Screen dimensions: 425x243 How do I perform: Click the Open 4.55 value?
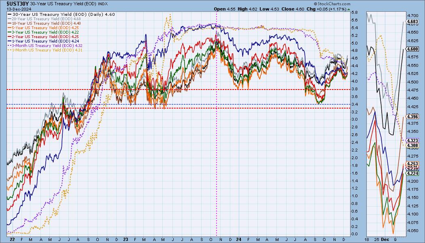225,9
